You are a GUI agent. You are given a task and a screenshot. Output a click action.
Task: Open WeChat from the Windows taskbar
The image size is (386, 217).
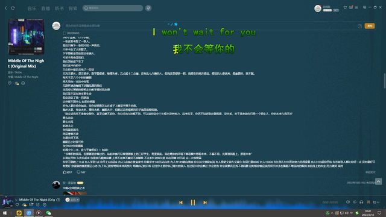click(48, 213)
